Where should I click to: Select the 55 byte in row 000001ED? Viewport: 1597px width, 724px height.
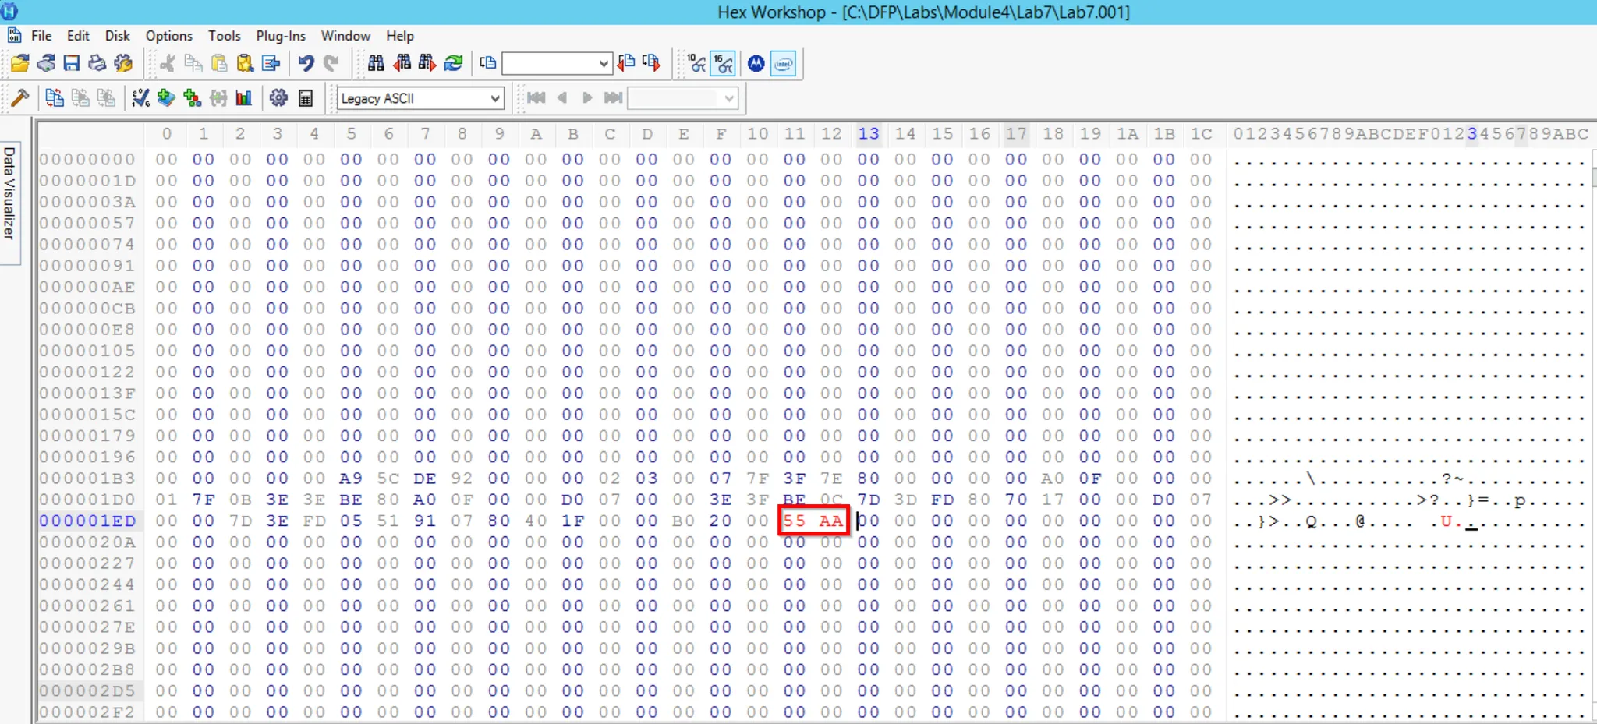pos(794,521)
